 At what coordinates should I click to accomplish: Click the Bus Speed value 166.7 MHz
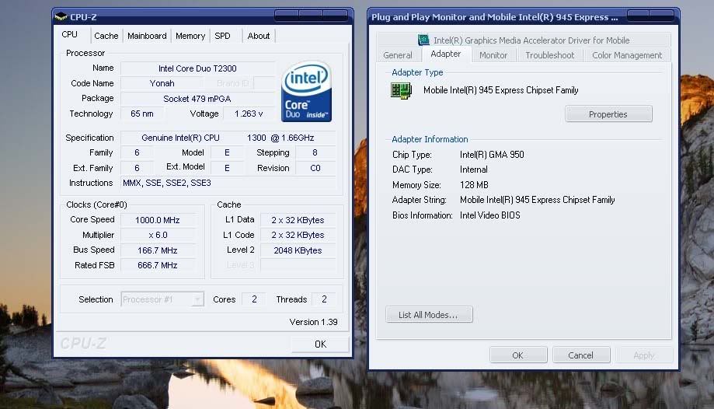[158, 250]
